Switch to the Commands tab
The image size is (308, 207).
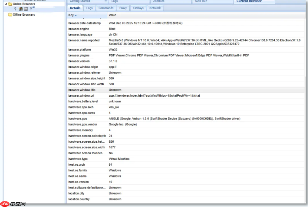106,8
